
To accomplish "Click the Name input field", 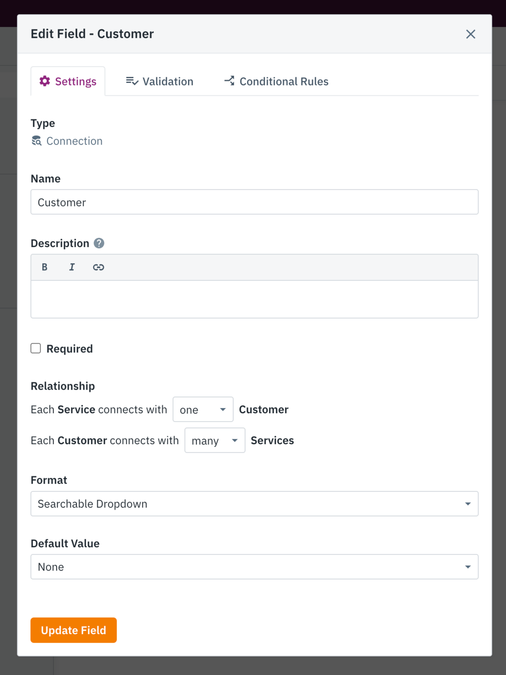I will 254,202.
